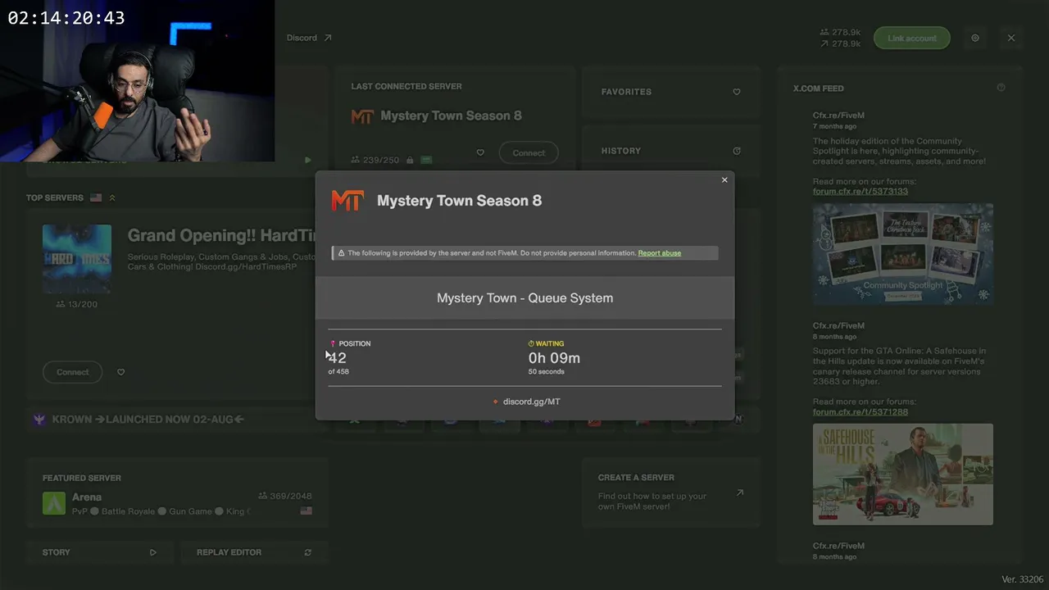Click the US flag on the Arena row

[307, 511]
